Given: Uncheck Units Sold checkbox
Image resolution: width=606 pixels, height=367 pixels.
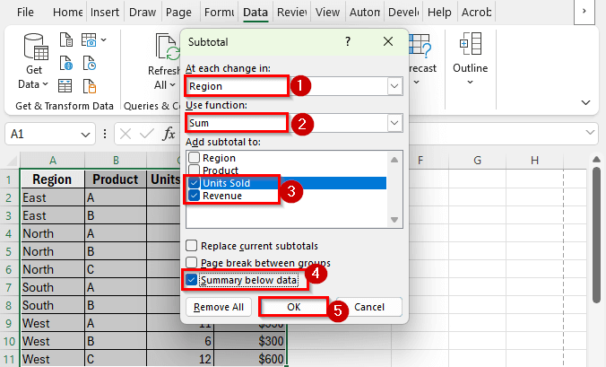Looking at the screenshot, I should (x=194, y=183).
